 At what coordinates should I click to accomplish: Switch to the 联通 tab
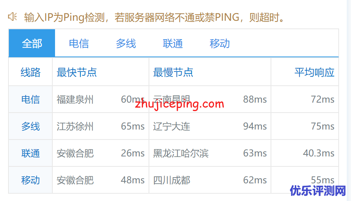coord(172,43)
